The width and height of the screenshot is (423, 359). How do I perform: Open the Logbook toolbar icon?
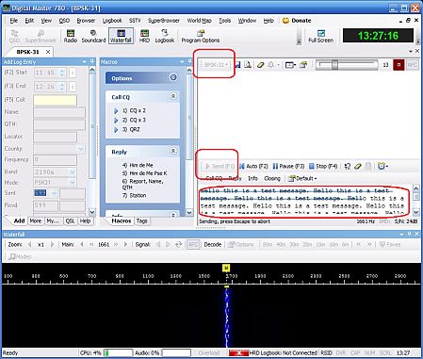[x=165, y=36]
